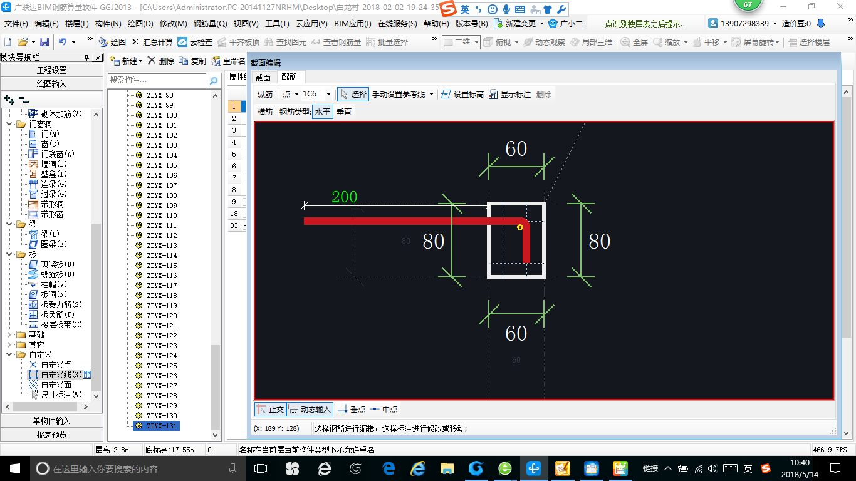Screen dimensions: 856x481
Task: Click 绘图输入 navigation button
Action: [51, 84]
